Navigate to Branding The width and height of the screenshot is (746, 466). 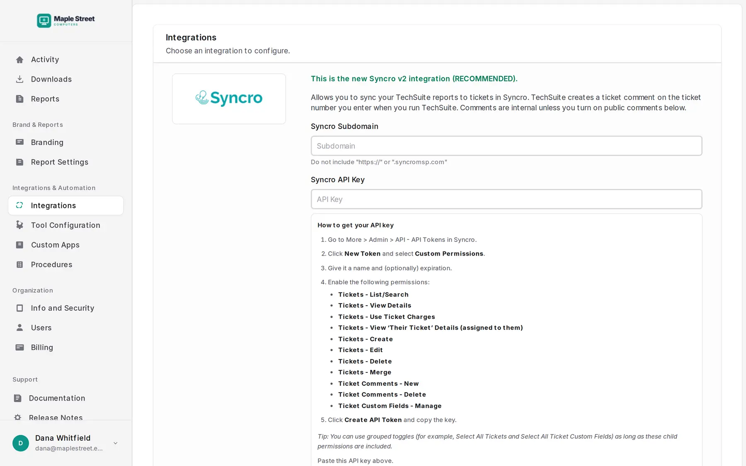point(66,142)
